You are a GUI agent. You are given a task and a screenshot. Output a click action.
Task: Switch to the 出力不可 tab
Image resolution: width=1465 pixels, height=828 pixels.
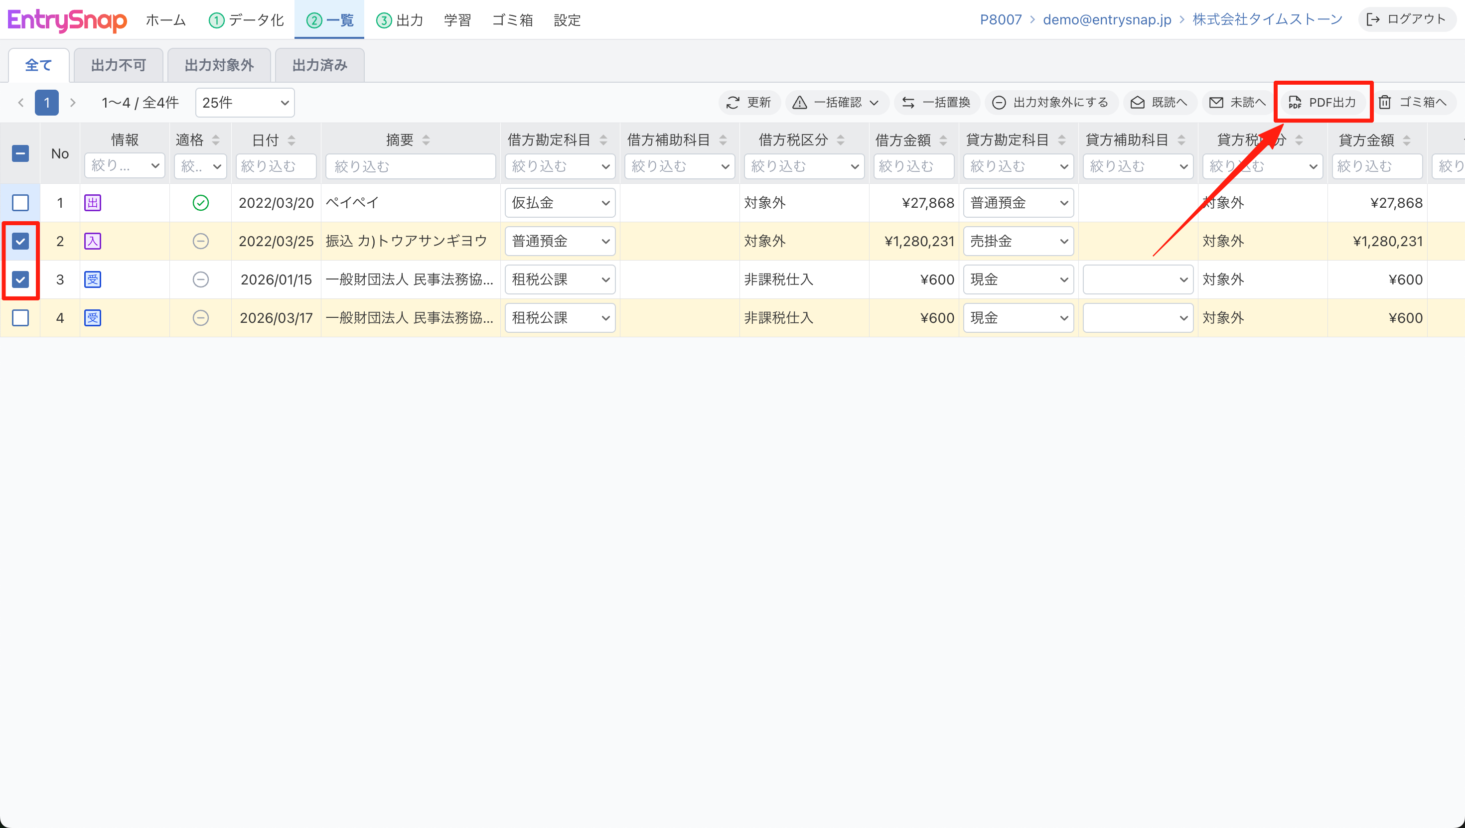(x=118, y=65)
